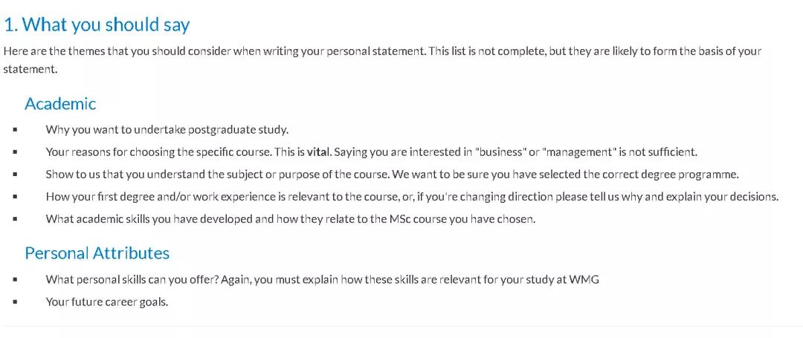The image size is (803, 338).
Task: Click the bullet beside 'Show to us that you understand'
Action: tap(16, 175)
